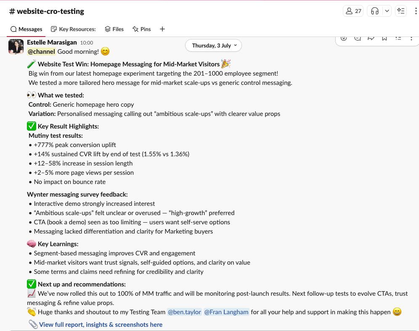This screenshot has height=331, width=419.
Task: Click the smiling emoji after Good morning
Action: (x=105, y=51)
